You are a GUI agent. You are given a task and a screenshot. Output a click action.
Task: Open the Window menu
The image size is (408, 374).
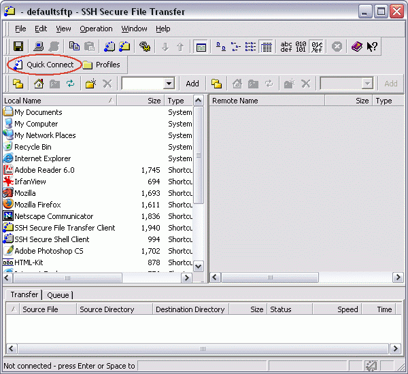134,29
